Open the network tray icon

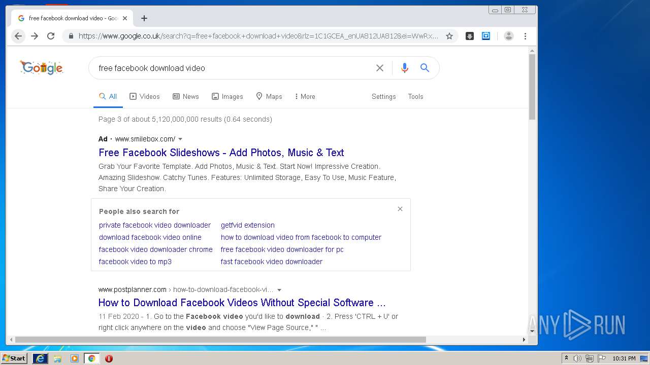tap(590, 358)
